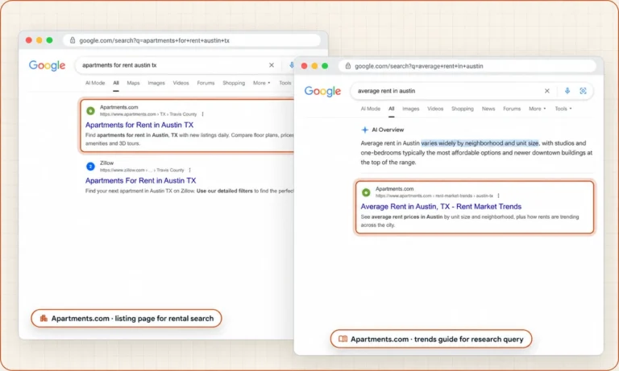
Task: Click Apartments.com favicon in left window result
Action: point(90,111)
